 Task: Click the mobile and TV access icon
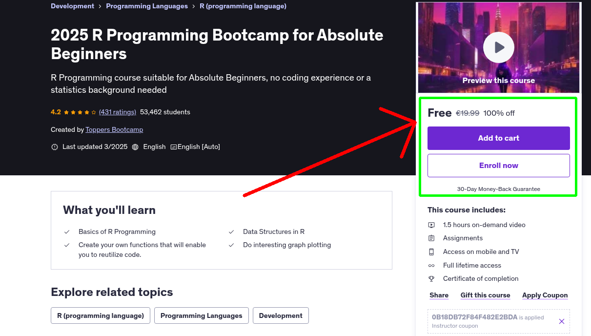click(x=431, y=252)
